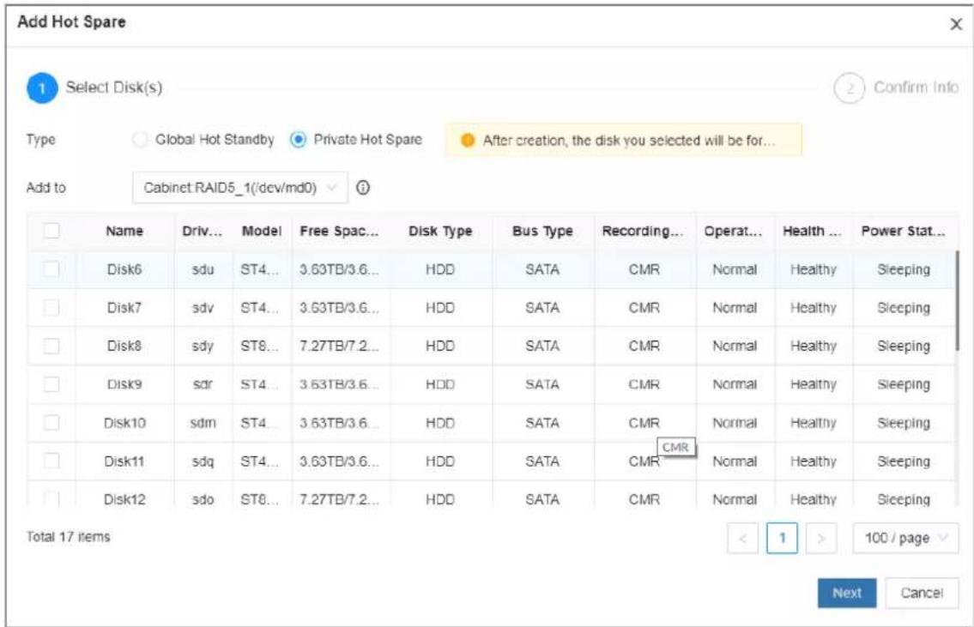Click the Disk12 name cell
The image size is (974, 627).
(x=124, y=499)
